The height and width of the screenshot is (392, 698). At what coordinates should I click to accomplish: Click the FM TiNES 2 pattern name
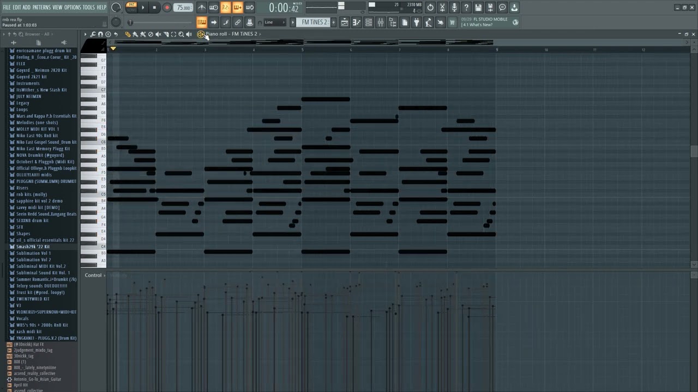click(x=314, y=22)
